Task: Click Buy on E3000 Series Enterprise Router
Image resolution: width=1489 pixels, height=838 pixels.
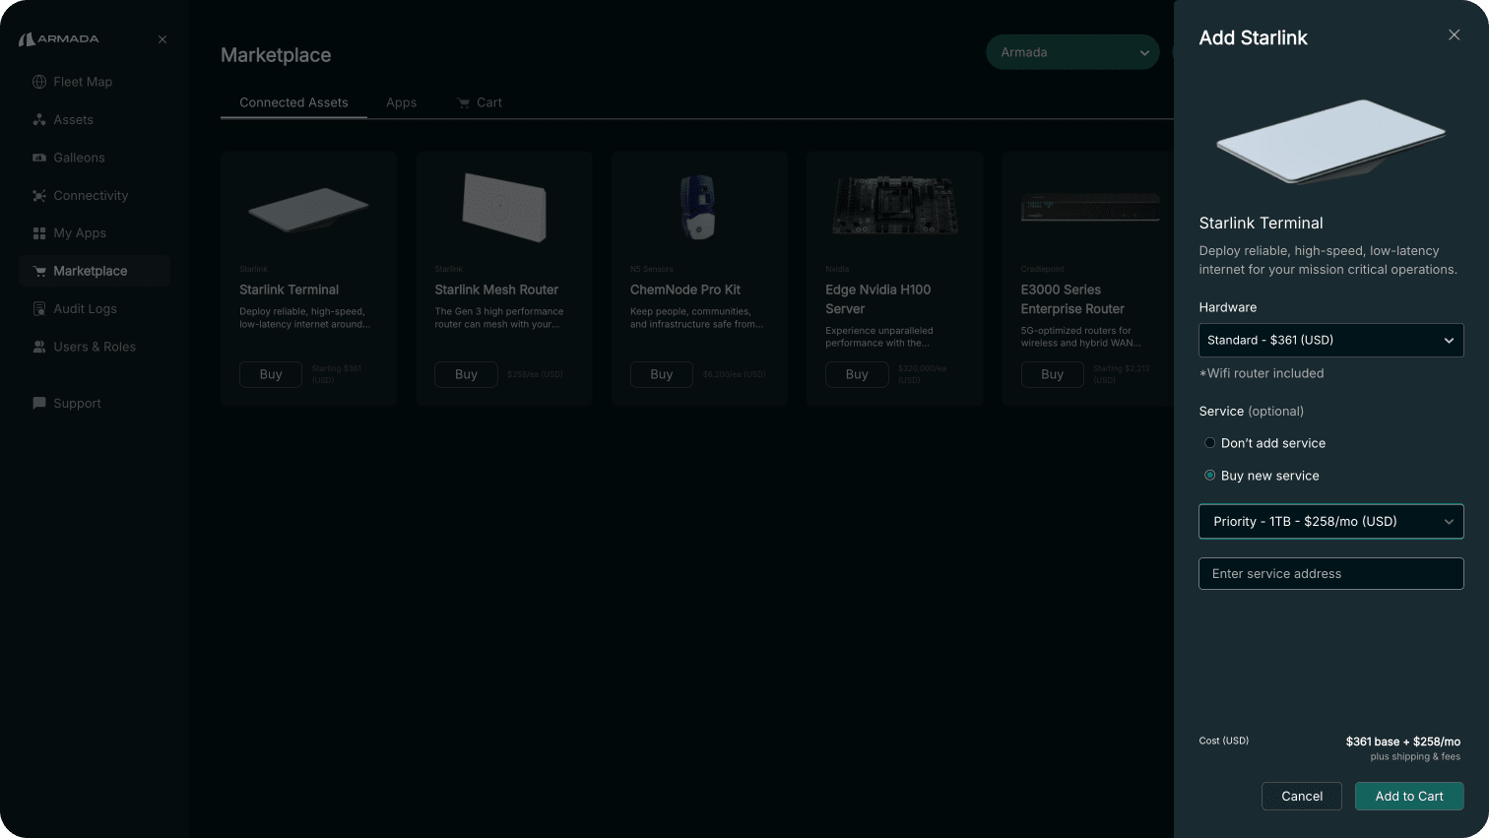Action: click(x=1053, y=374)
